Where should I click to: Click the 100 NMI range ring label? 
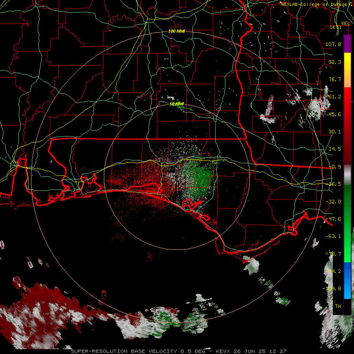(177, 31)
